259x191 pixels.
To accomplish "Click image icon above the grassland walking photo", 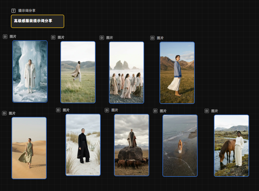I will [x=53, y=37].
